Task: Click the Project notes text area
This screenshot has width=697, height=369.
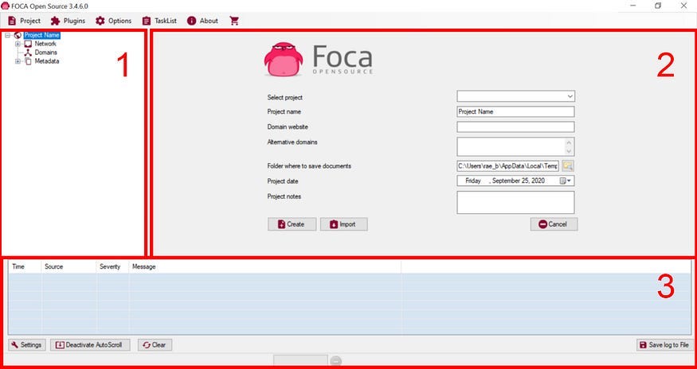Action: pos(515,203)
